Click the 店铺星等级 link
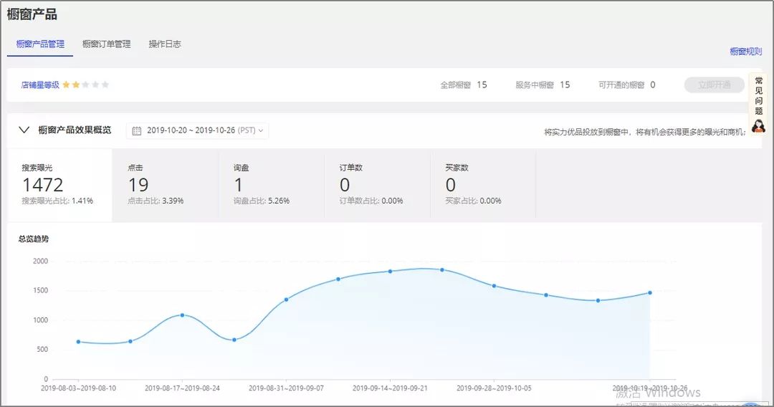Viewport: 774px width, 407px height. [x=40, y=85]
